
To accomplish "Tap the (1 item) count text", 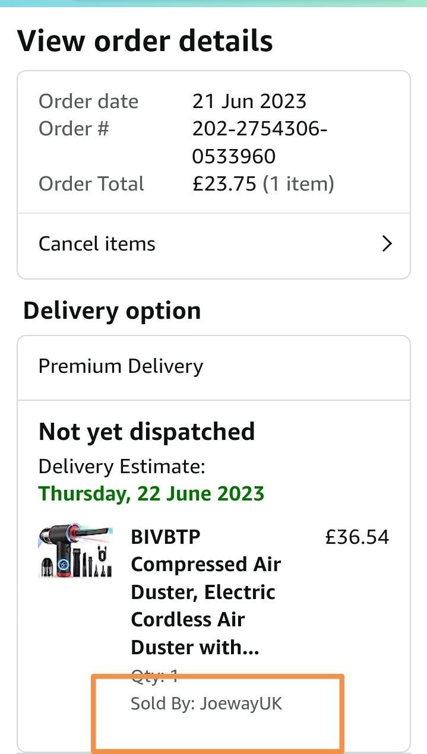I will [299, 184].
